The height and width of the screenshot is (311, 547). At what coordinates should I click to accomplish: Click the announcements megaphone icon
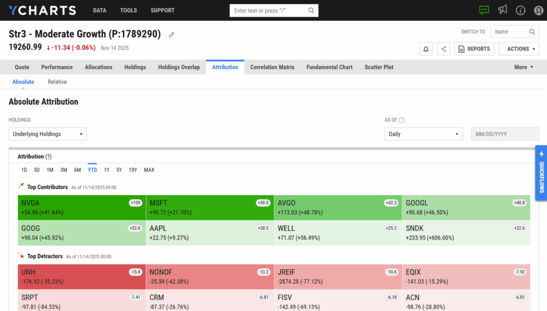(x=503, y=10)
